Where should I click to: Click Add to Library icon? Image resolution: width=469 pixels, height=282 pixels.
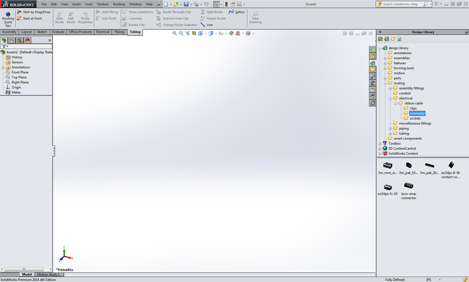(380, 39)
